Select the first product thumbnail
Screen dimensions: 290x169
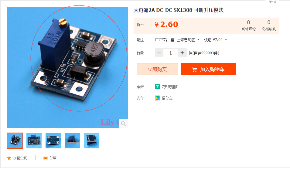coord(15,141)
